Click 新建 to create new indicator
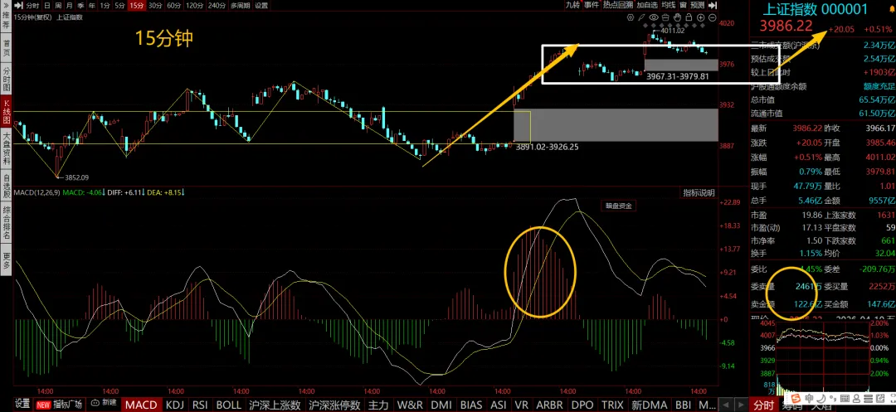This screenshot has width=896, height=412. (104, 404)
